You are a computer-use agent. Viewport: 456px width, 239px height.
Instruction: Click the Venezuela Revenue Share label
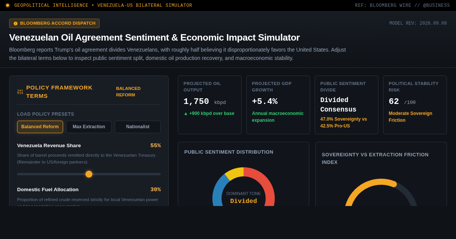point(49,146)
